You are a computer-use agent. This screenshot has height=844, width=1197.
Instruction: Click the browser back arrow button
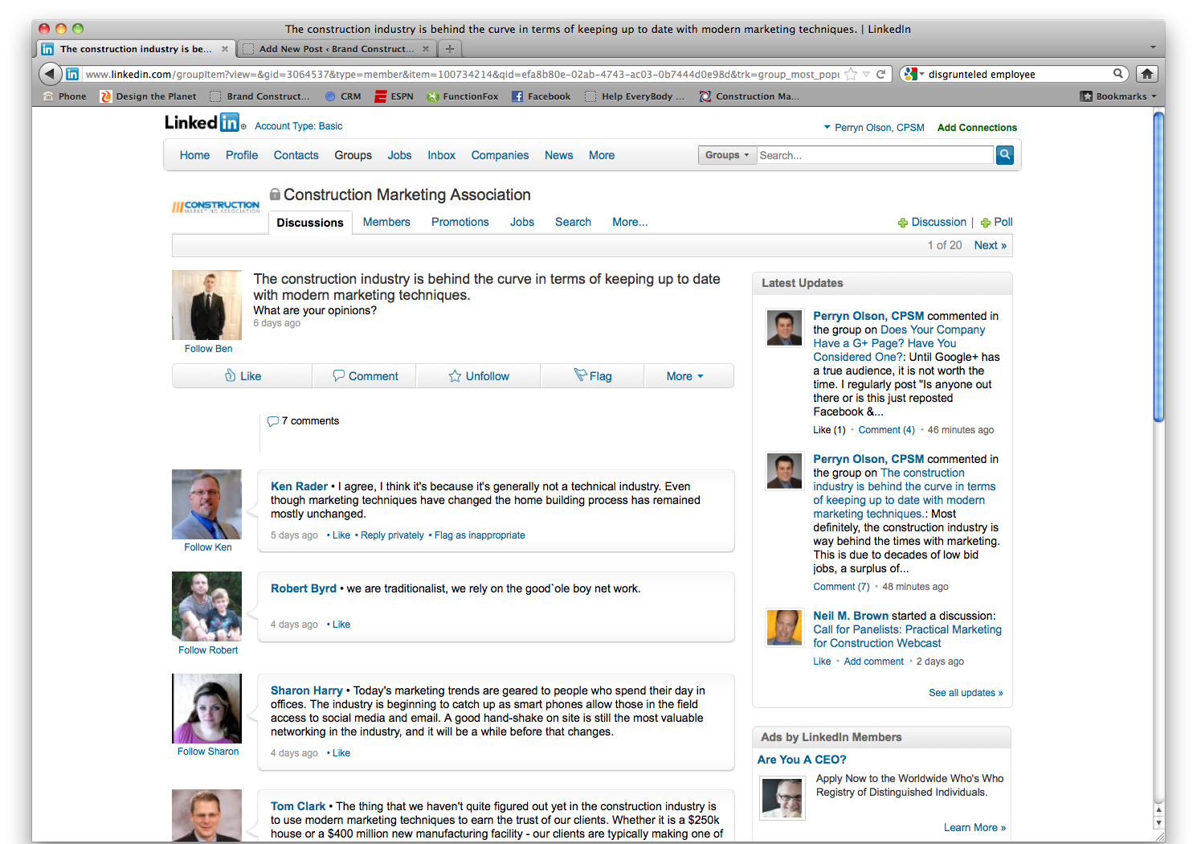tap(50, 74)
